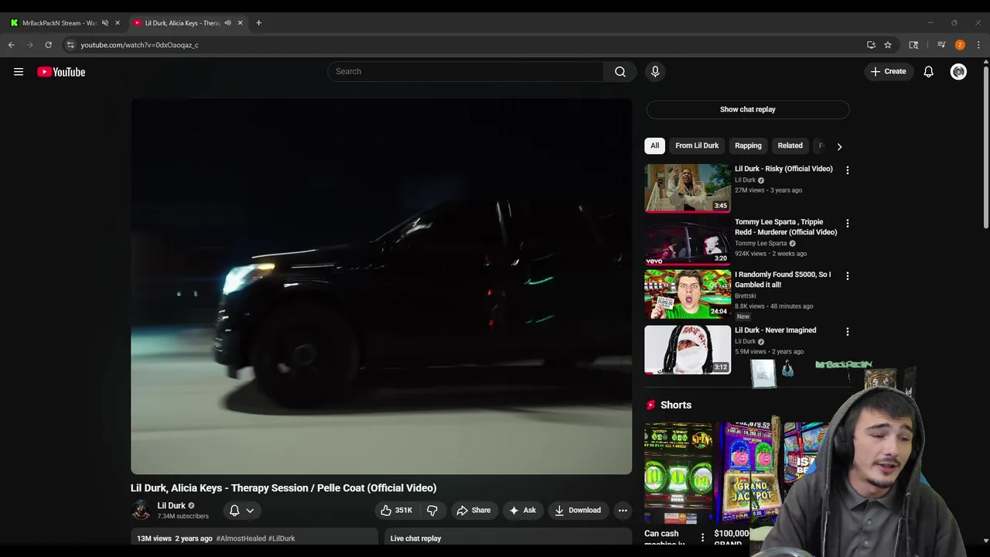This screenshot has width=990, height=557.
Task: Close the Lil Durk YouTube tab
Action: [x=240, y=23]
